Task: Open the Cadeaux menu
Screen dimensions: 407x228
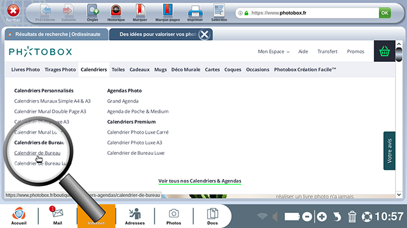Action: pos(140,69)
